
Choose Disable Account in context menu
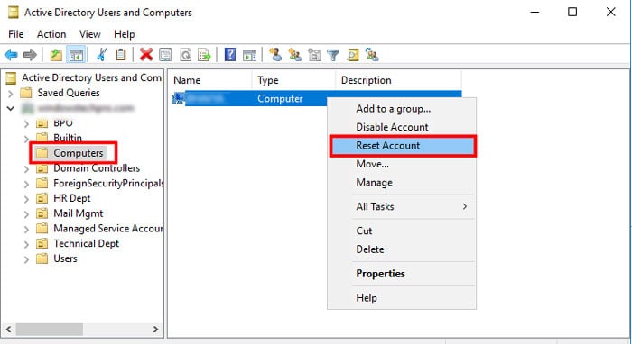[x=402, y=127]
